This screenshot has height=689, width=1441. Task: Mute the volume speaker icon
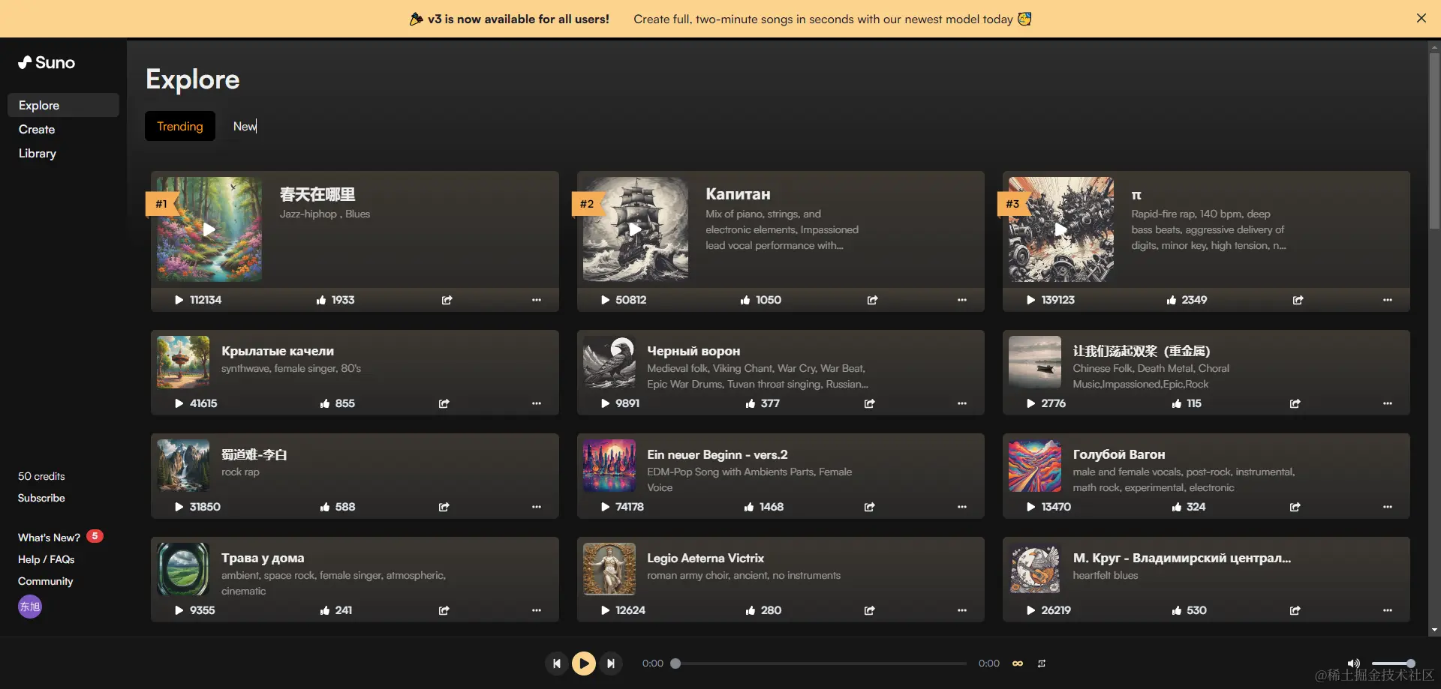coord(1353,664)
